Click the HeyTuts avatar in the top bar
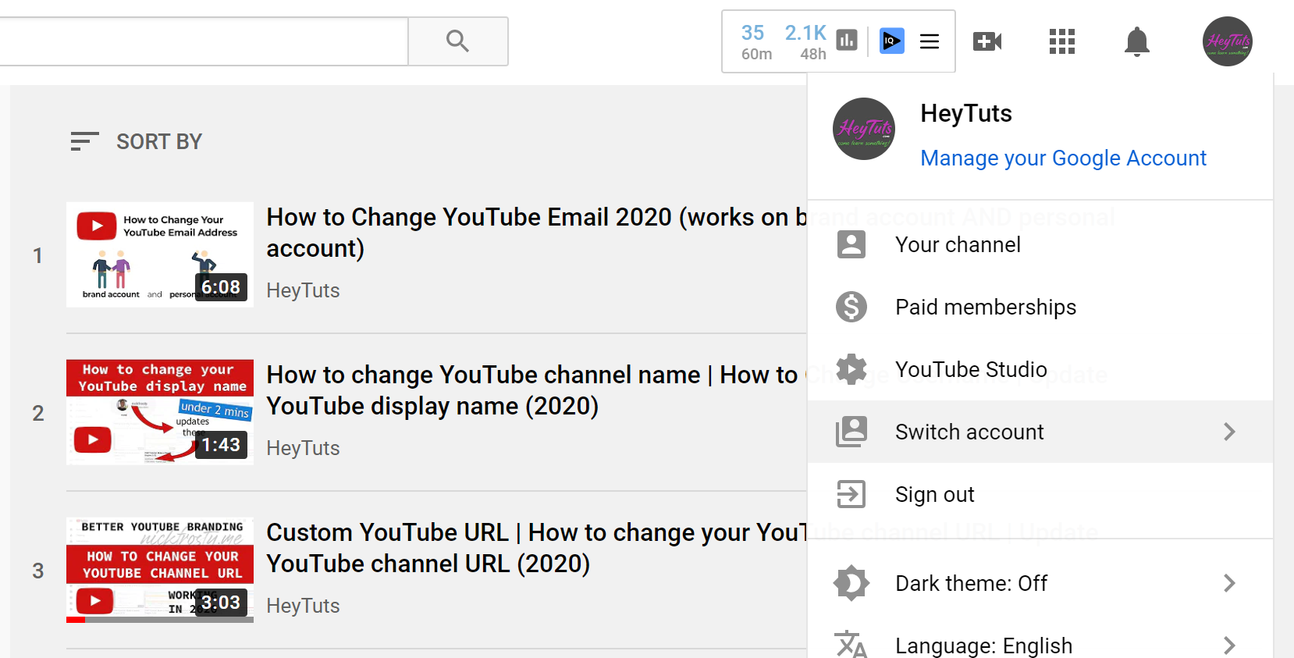Viewport: 1294px width, 658px height. pos(1228,41)
